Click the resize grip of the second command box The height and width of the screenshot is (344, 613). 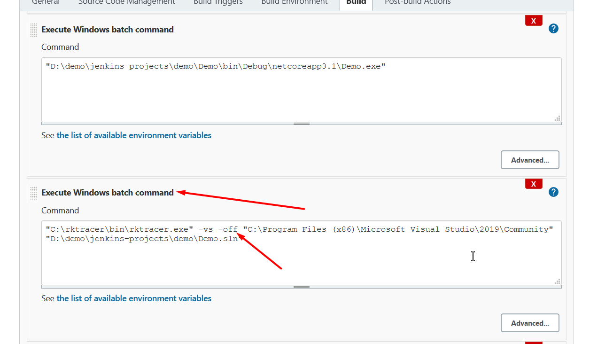pyautogui.click(x=558, y=281)
